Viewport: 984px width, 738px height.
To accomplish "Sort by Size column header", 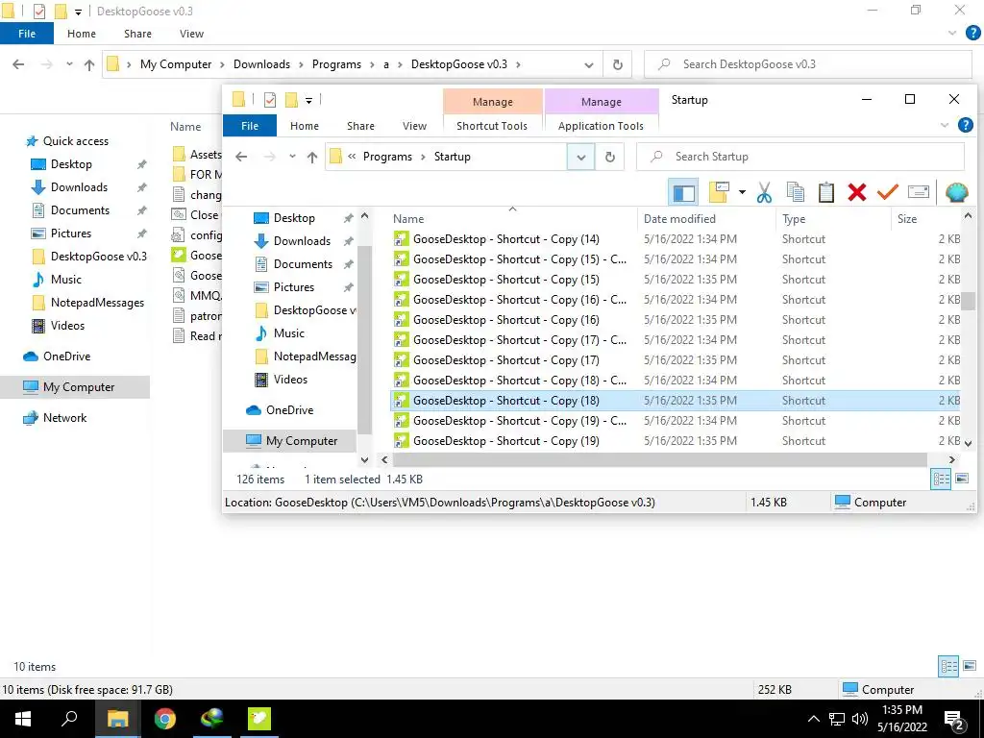I will click(907, 218).
